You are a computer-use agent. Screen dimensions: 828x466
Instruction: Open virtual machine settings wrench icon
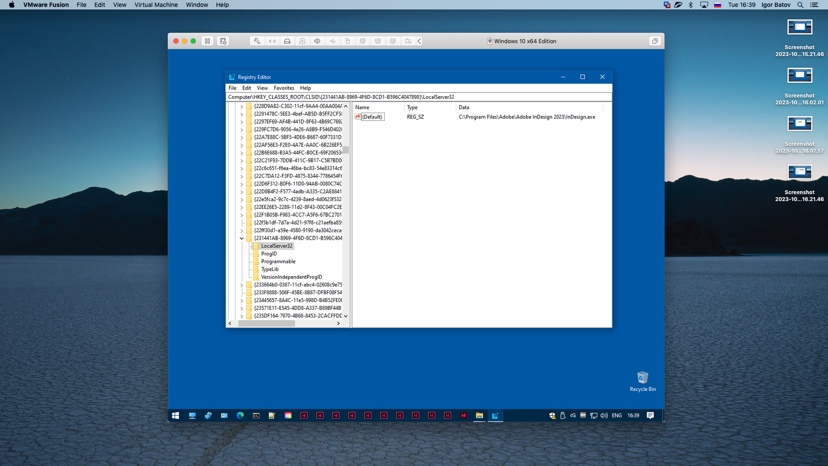[257, 41]
